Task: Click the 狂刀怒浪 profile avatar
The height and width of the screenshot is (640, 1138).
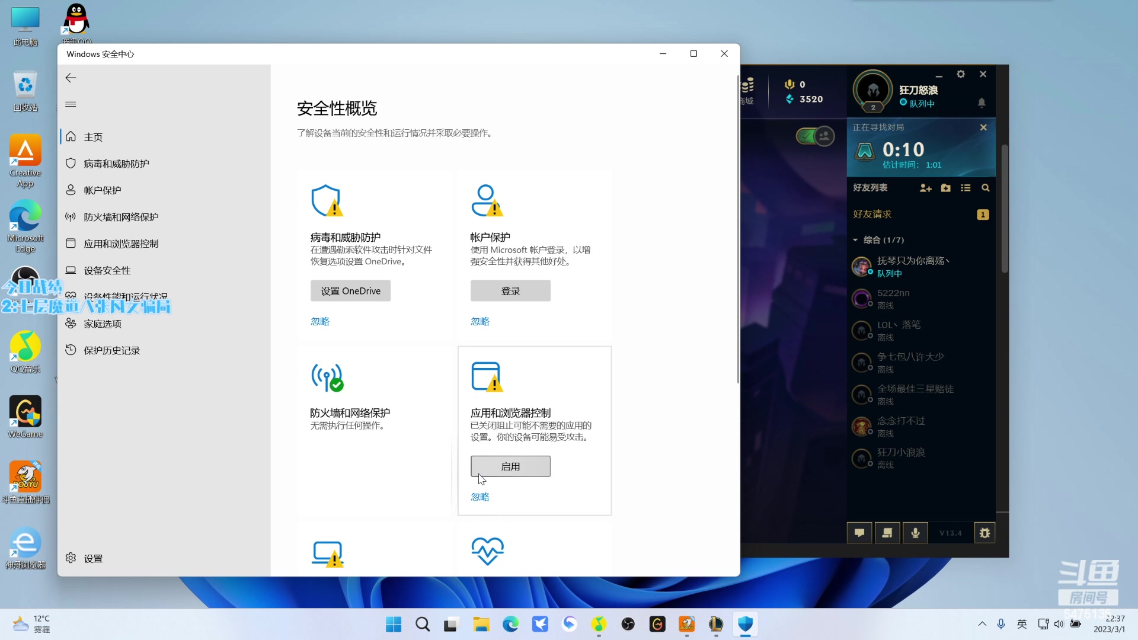Action: [872, 90]
